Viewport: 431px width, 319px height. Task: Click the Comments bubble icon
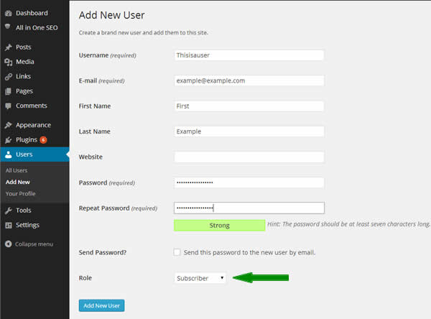(8, 106)
